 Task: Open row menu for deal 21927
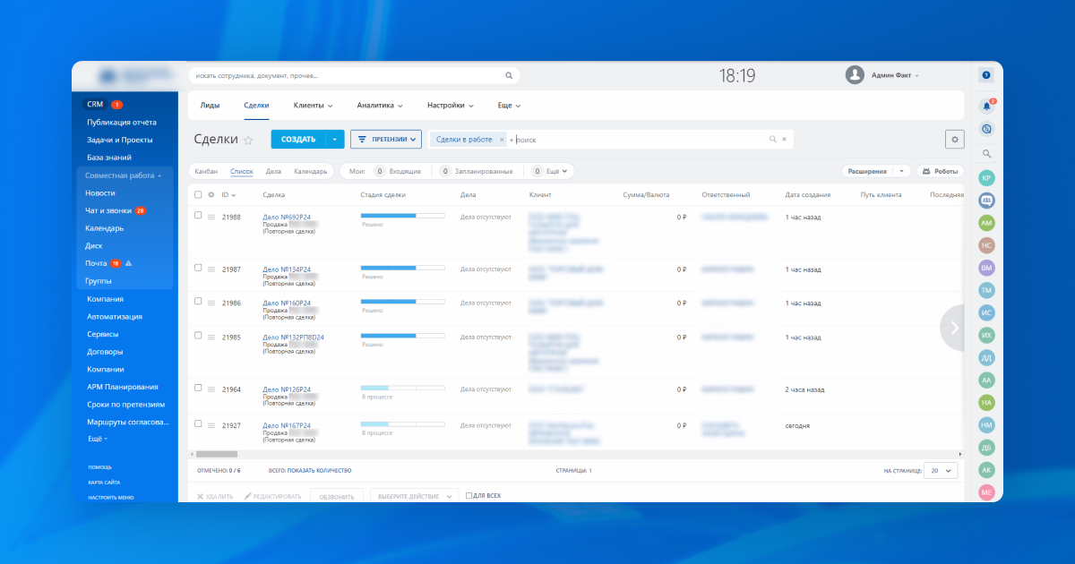click(211, 426)
